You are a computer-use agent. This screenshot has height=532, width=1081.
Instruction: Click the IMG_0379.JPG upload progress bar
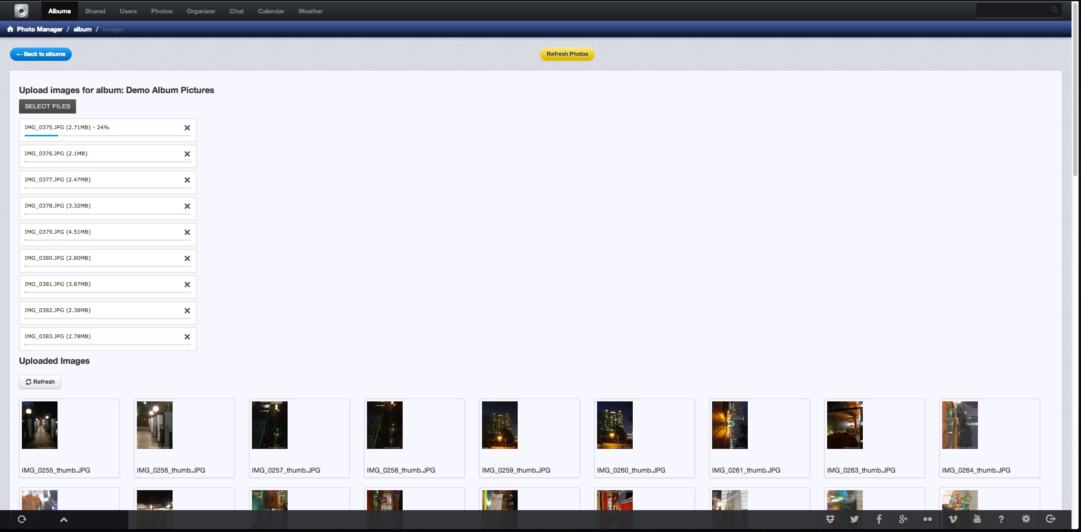coord(108,240)
